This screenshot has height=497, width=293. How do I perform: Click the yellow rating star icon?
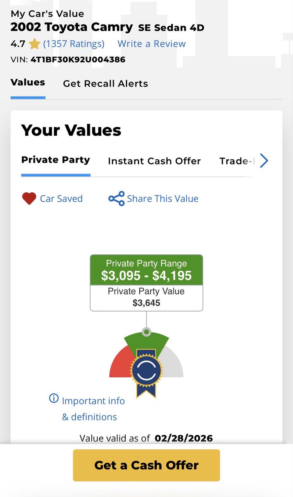click(x=34, y=44)
